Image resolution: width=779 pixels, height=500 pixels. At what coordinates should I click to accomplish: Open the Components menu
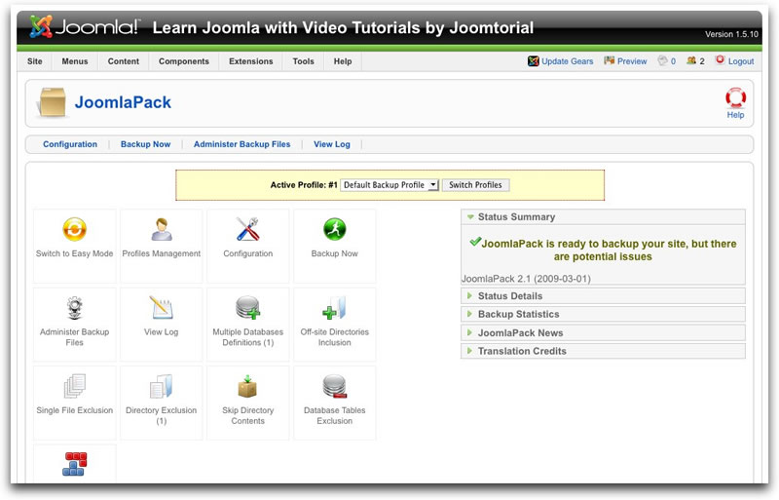[184, 61]
